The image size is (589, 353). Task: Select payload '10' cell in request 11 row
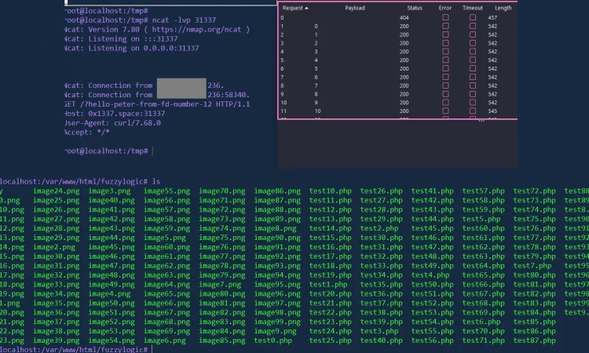(x=318, y=111)
